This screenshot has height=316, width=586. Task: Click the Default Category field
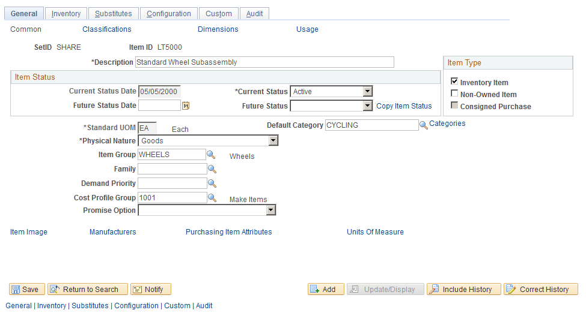pos(372,125)
